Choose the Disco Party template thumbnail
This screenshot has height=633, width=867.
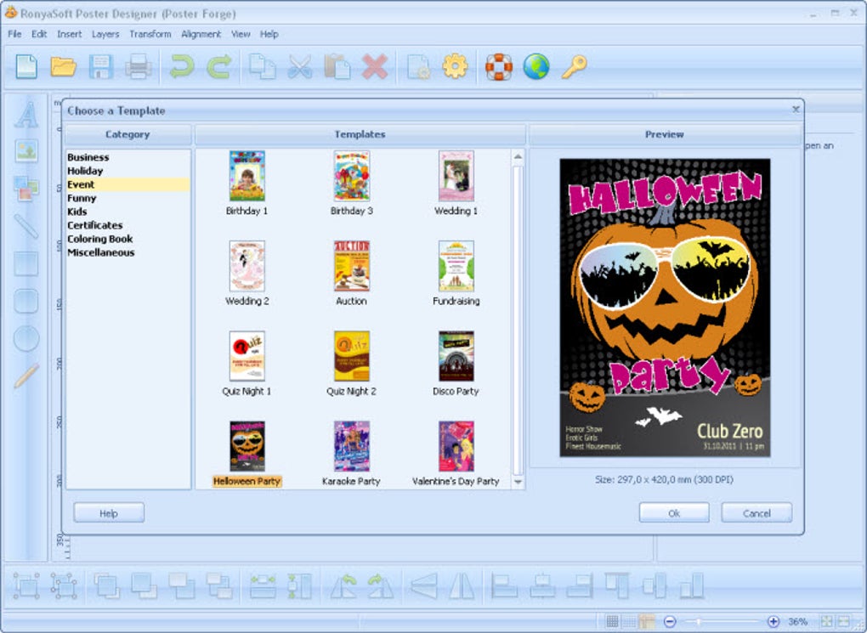pyautogui.click(x=456, y=356)
